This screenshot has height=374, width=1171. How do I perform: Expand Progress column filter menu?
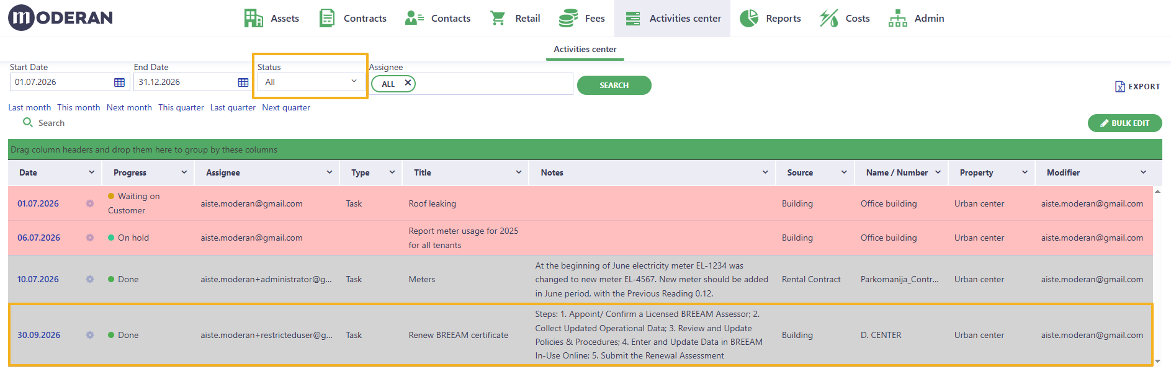[184, 172]
